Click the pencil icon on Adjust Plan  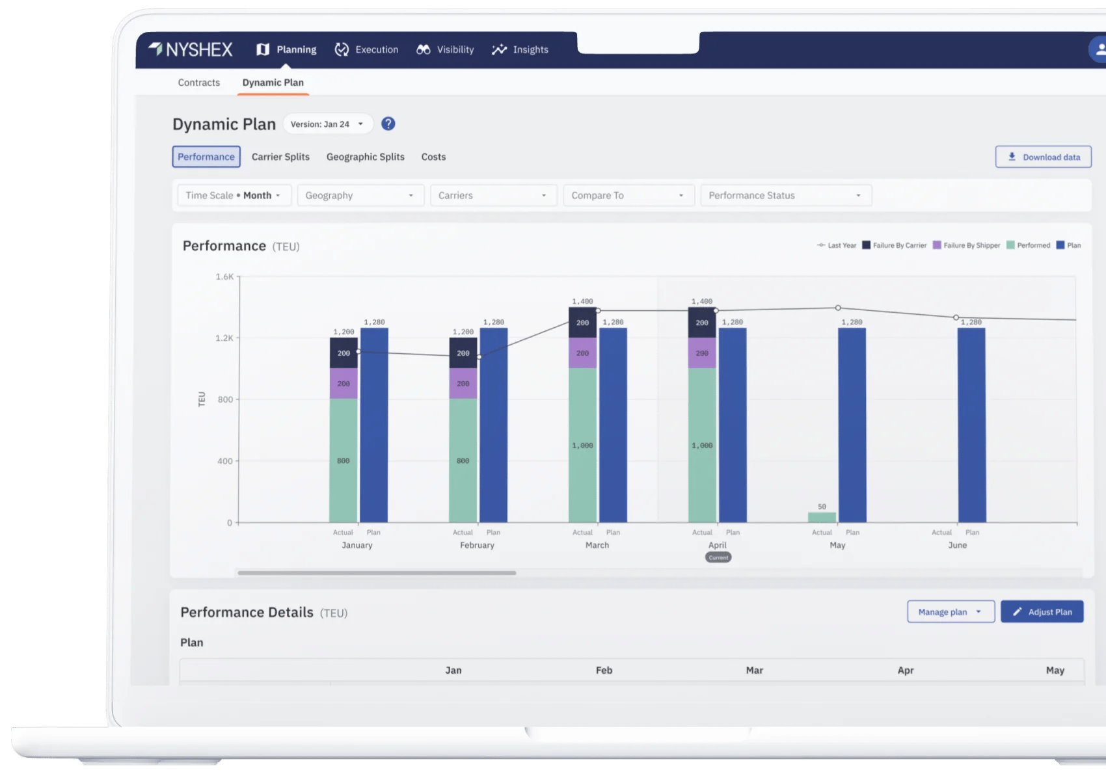click(1018, 611)
